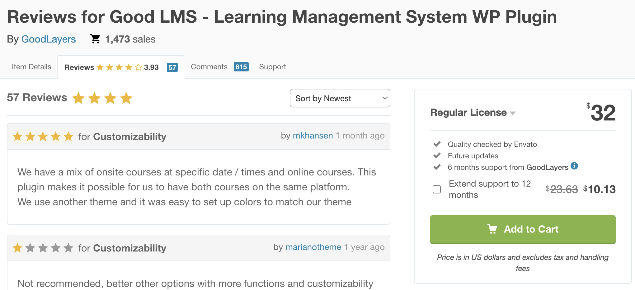Click the 1,473 sales text
635x290 pixels.
130,39
